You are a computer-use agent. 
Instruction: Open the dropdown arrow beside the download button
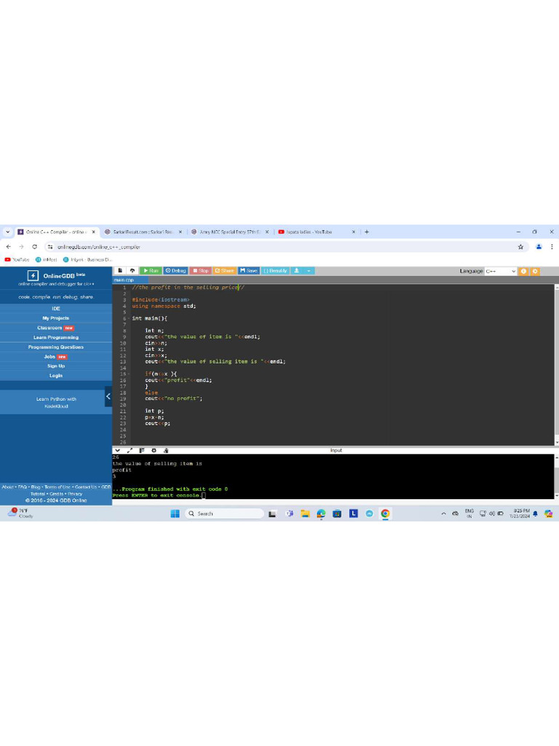pos(309,271)
